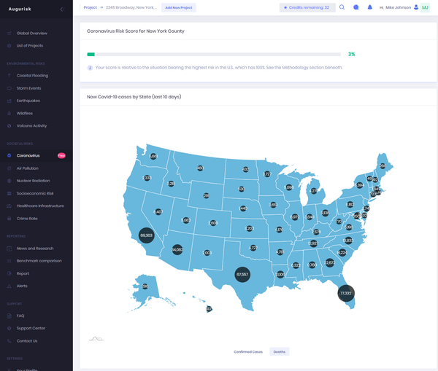Open the notifications bell
Viewport: 438px width, 371px height.
370,7
